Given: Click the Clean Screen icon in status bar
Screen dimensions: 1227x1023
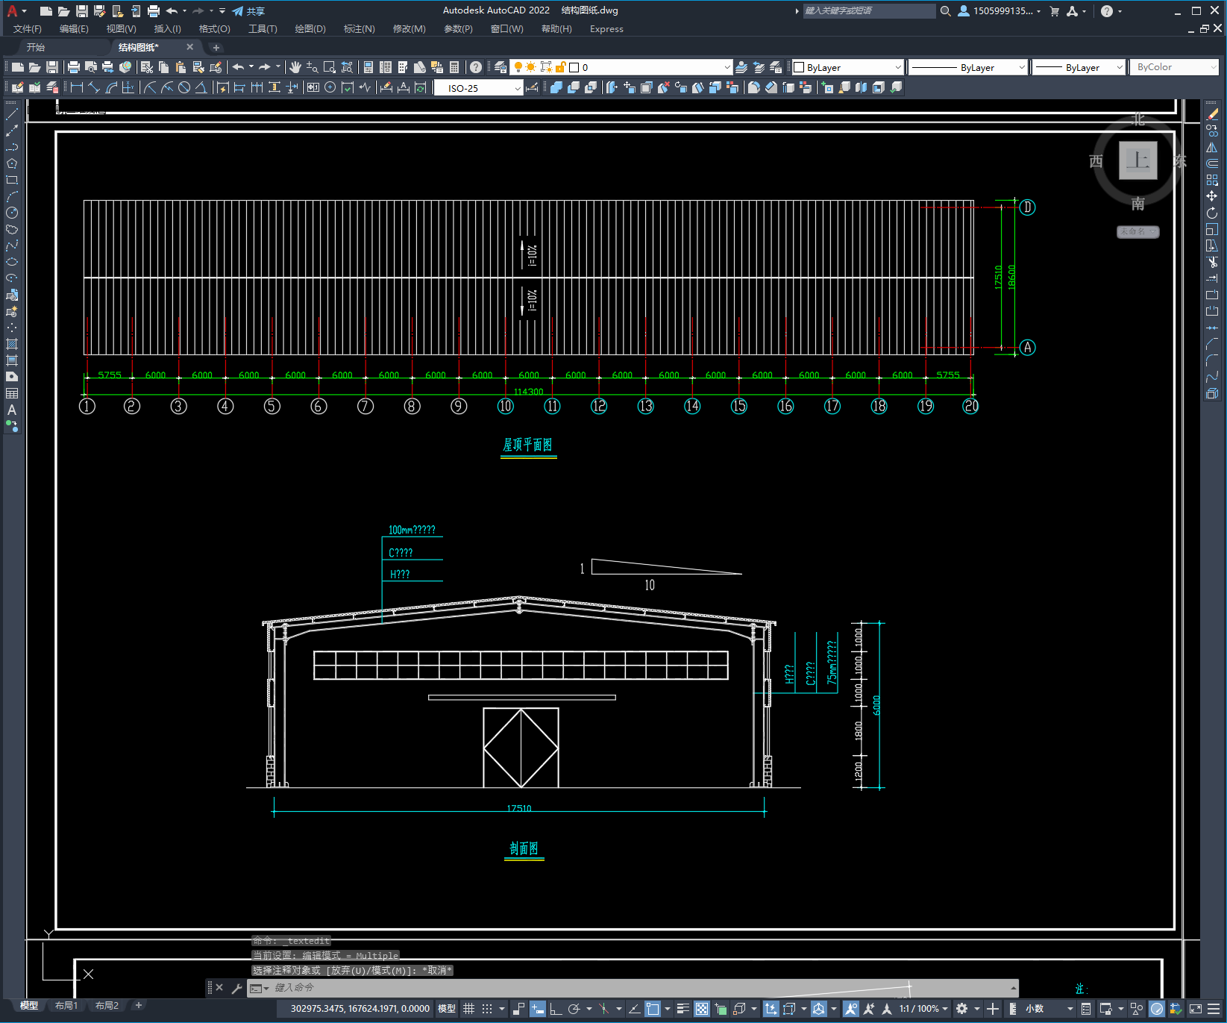Looking at the screenshot, I should (x=1195, y=1009).
